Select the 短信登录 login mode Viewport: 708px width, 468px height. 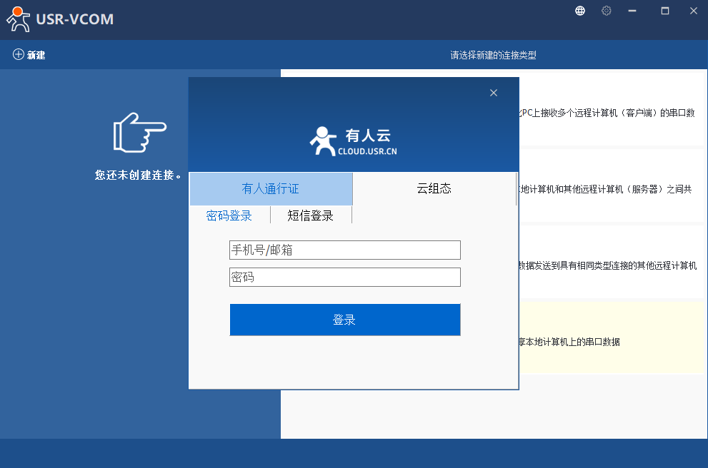[x=310, y=215]
